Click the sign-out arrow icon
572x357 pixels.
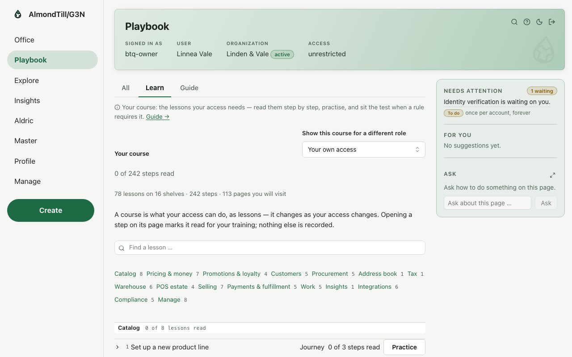[x=552, y=22]
